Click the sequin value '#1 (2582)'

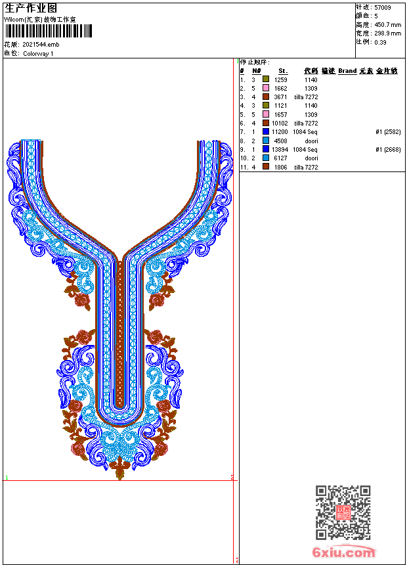(388, 132)
